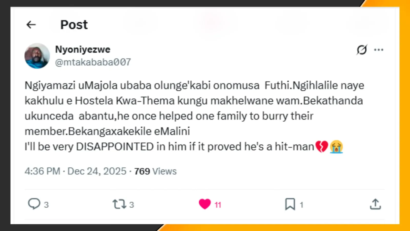
Task: Open the Grok explain-post icon
Action: click(362, 50)
